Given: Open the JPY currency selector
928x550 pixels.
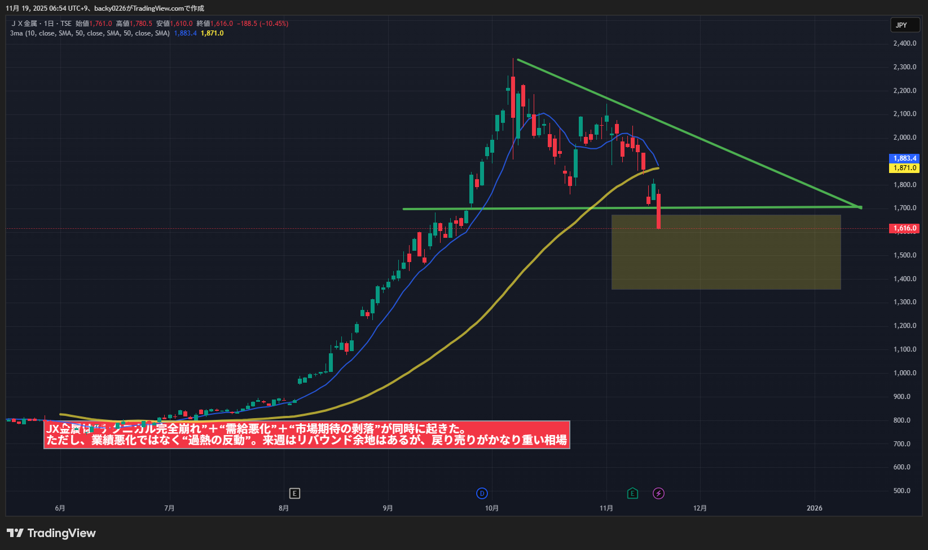Looking at the screenshot, I should 904,25.
